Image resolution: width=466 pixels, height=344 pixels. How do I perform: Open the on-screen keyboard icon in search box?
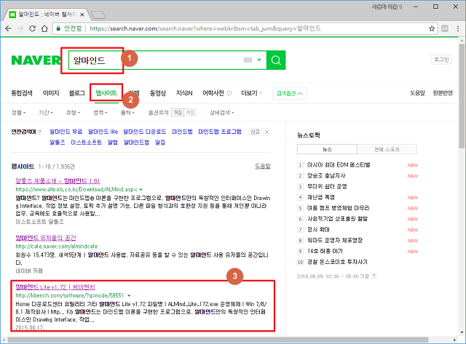click(x=248, y=60)
